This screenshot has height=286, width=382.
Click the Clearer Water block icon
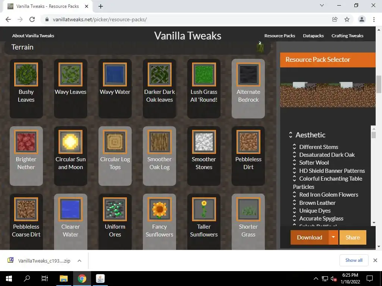(x=71, y=209)
